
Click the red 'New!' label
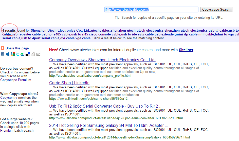click(x=53, y=50)
